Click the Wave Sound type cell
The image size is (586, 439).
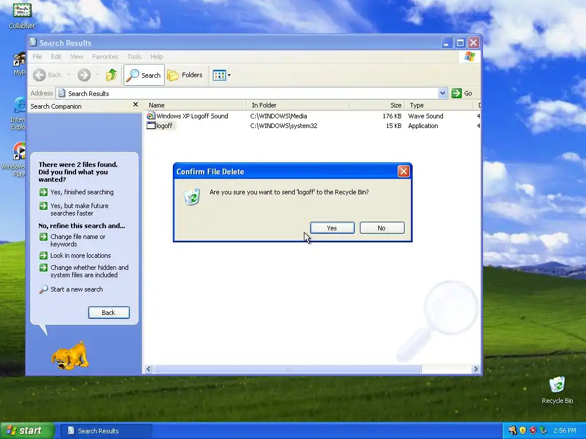tap(426, 116)
